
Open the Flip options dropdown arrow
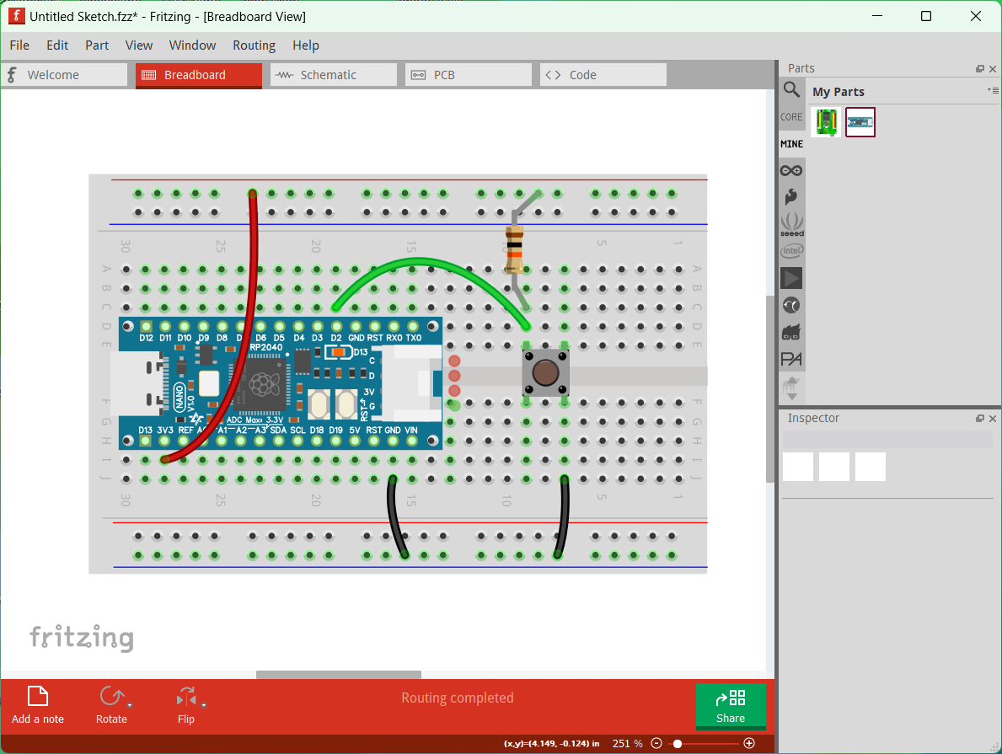204,705
